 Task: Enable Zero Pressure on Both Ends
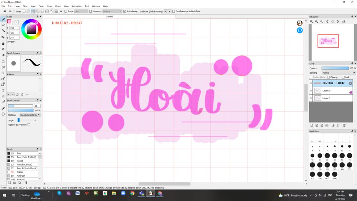pyautogui.click(x=174, y=11)
